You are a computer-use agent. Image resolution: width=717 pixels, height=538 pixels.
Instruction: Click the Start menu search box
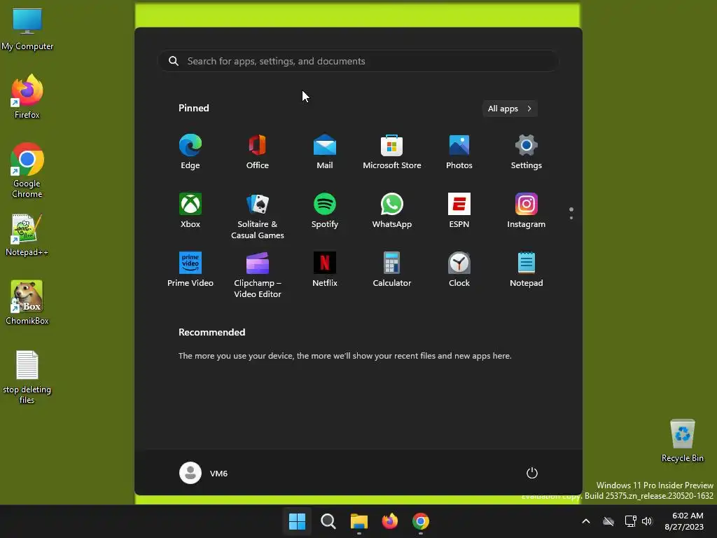click(x=358, y=61)
